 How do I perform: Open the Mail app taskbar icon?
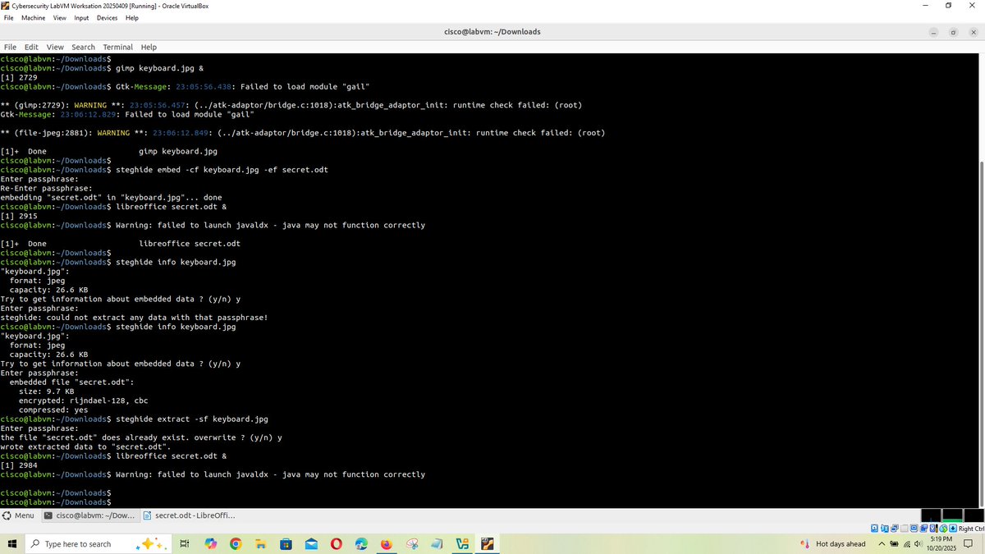311,543
